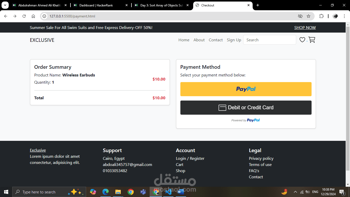
Task: Open the About nav link
Action: click(x=199, y=40)
